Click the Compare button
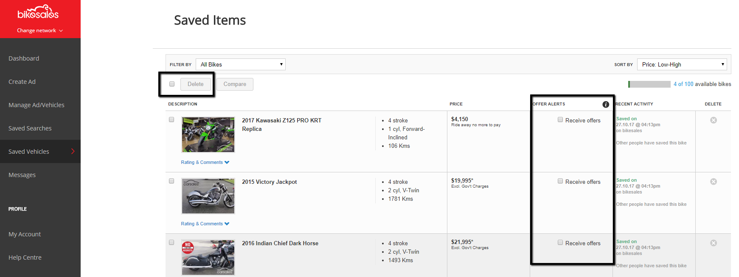This screenshot has height=277, width=739. [235, 84]
